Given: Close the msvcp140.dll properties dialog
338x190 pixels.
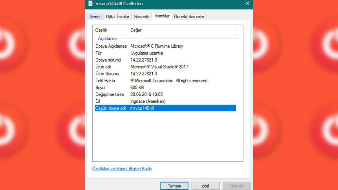Looking at the screenshot, I should 247,4.
